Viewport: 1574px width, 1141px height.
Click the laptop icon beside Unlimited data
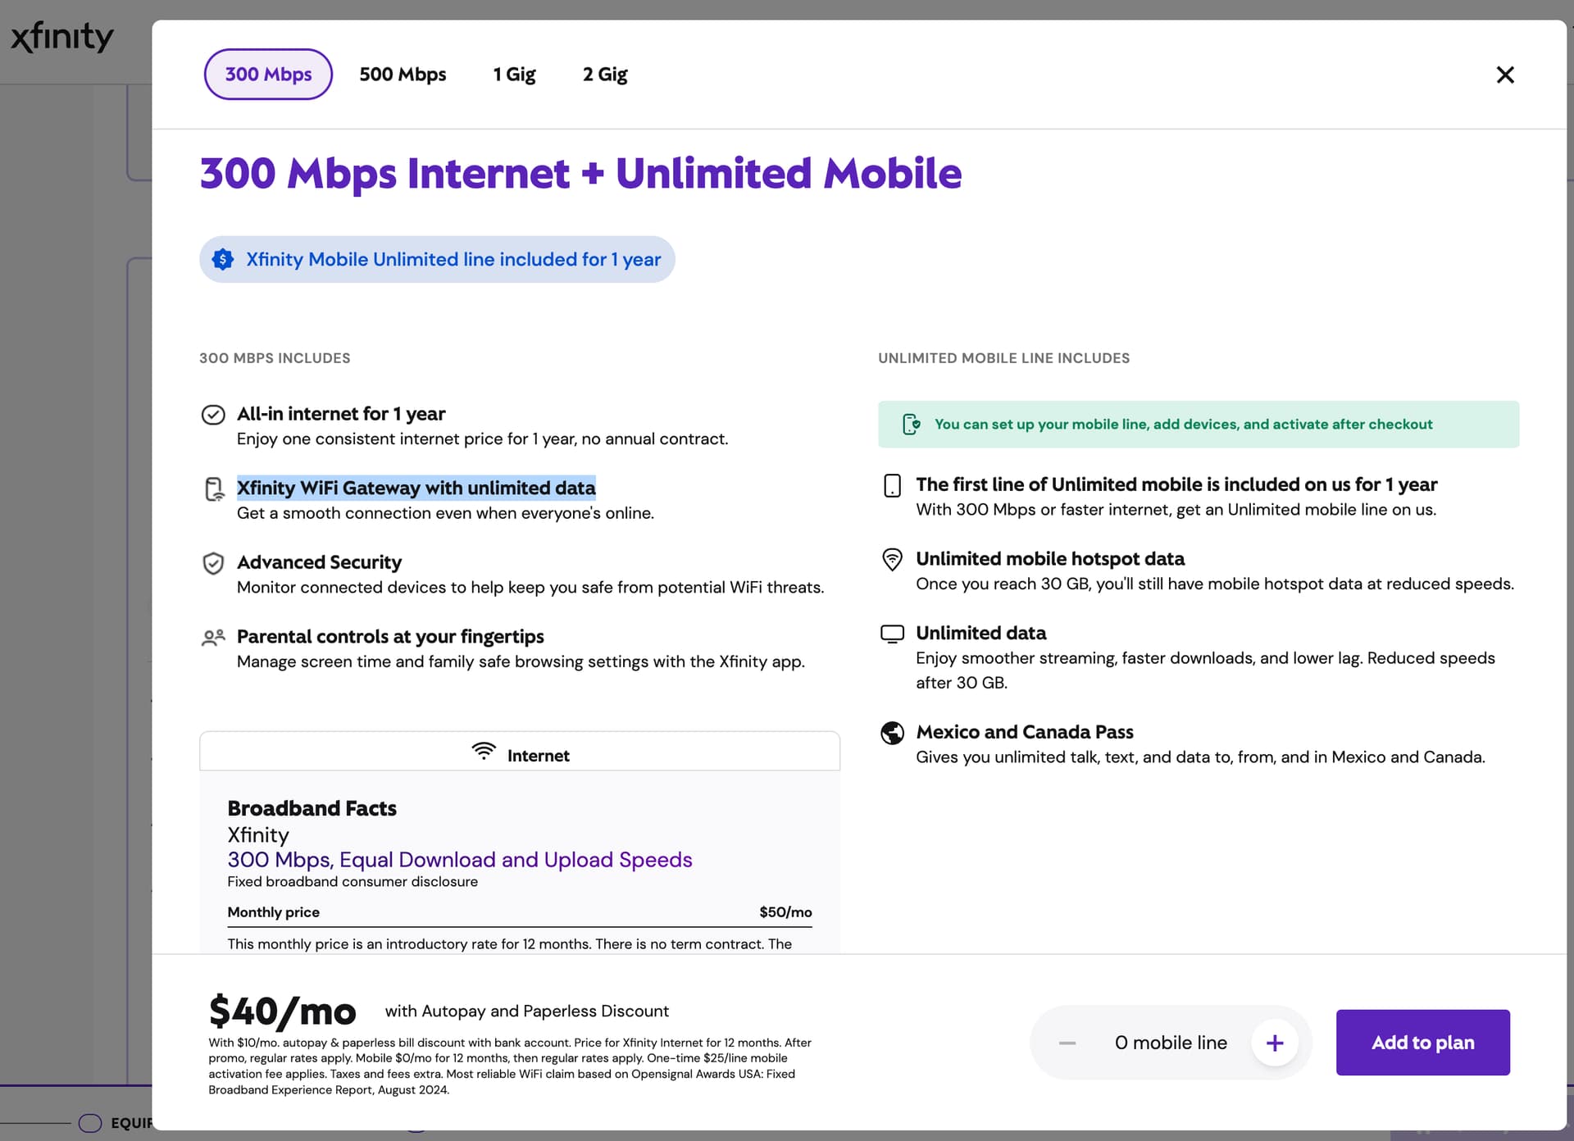coord(892,633)
